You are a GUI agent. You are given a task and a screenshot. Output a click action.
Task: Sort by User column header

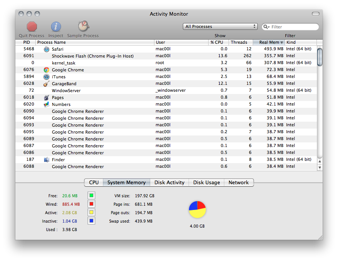[181, 42]
